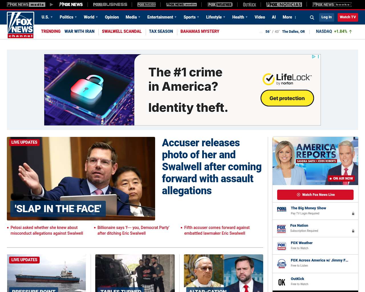
Task: Open the Opinion section
Action: [112, 17]
